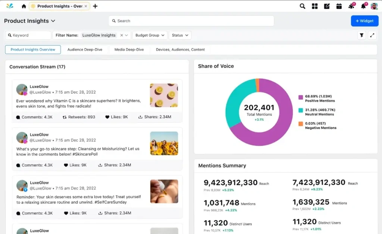The width and height of the screenshot is (382, 234).
Task: Switch to the Media Deep-Dive tab
Action: (129, 50)
